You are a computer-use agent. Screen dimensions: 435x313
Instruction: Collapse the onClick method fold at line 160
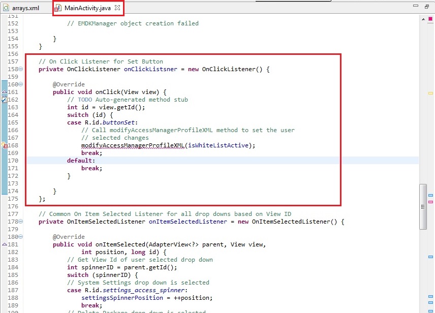click(20, 84)
